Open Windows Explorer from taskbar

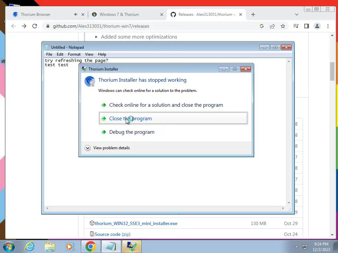click(50, 246)
